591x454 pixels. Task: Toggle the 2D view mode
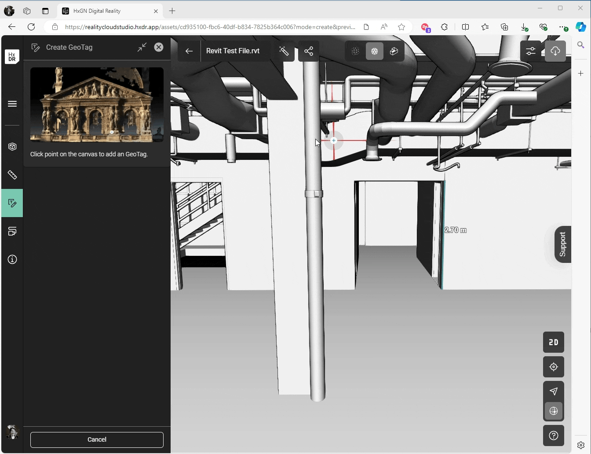[x=553, y=342]
